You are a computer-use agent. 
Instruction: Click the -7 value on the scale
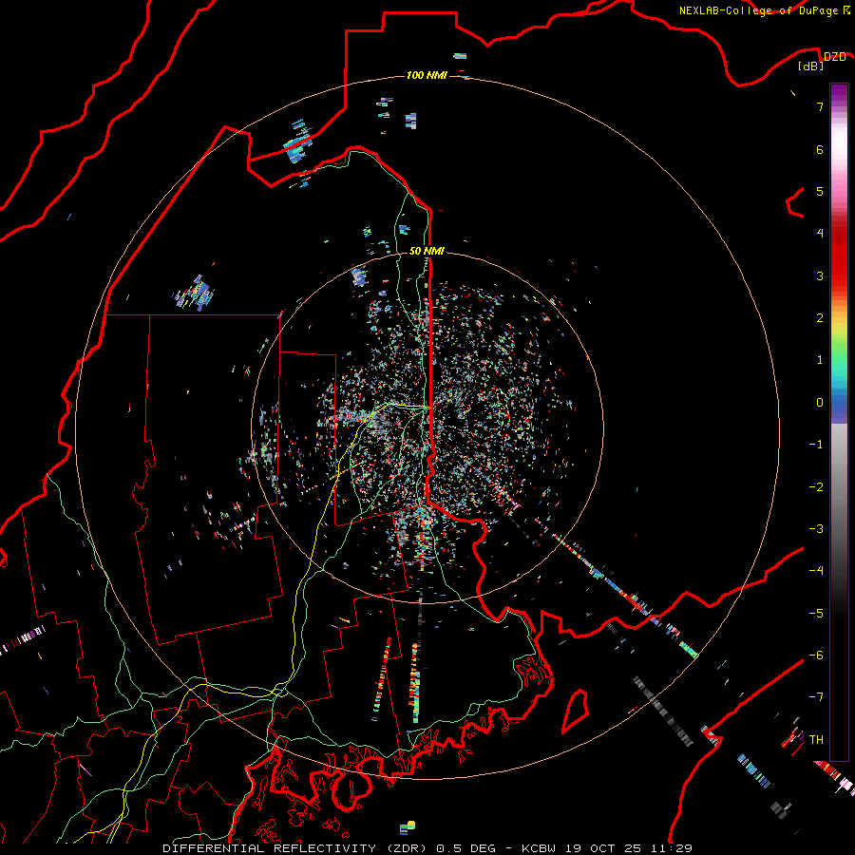tap(816, 697)
